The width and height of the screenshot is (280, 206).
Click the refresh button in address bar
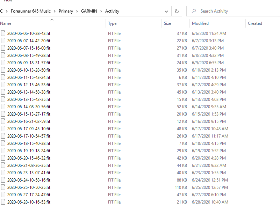(177, 11)
